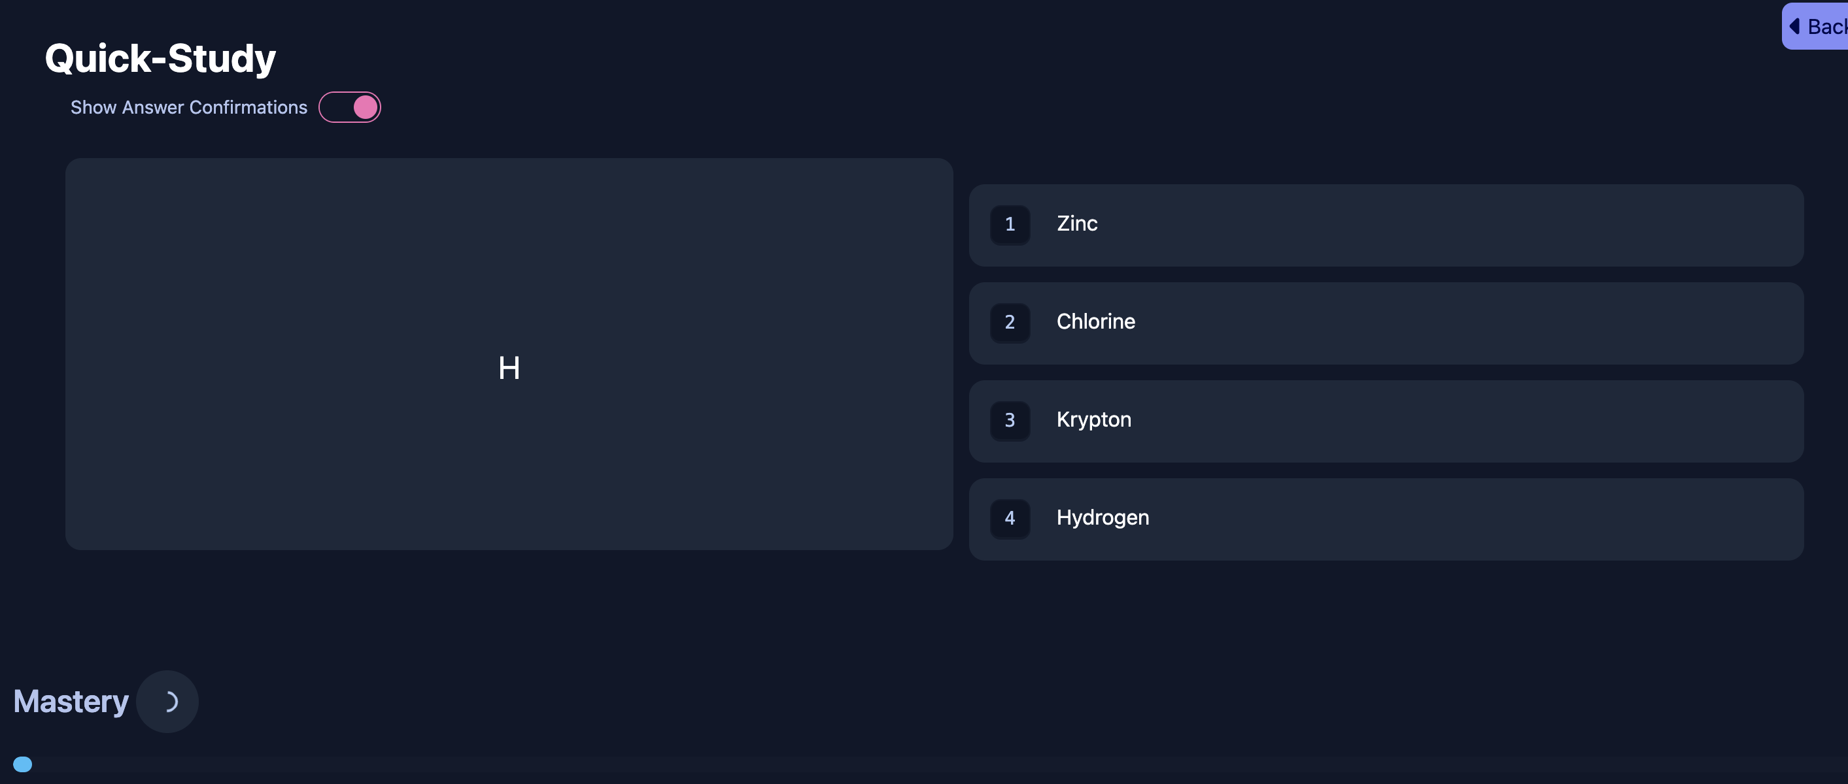Click the number 2 badge icon

click(1010, 323)
